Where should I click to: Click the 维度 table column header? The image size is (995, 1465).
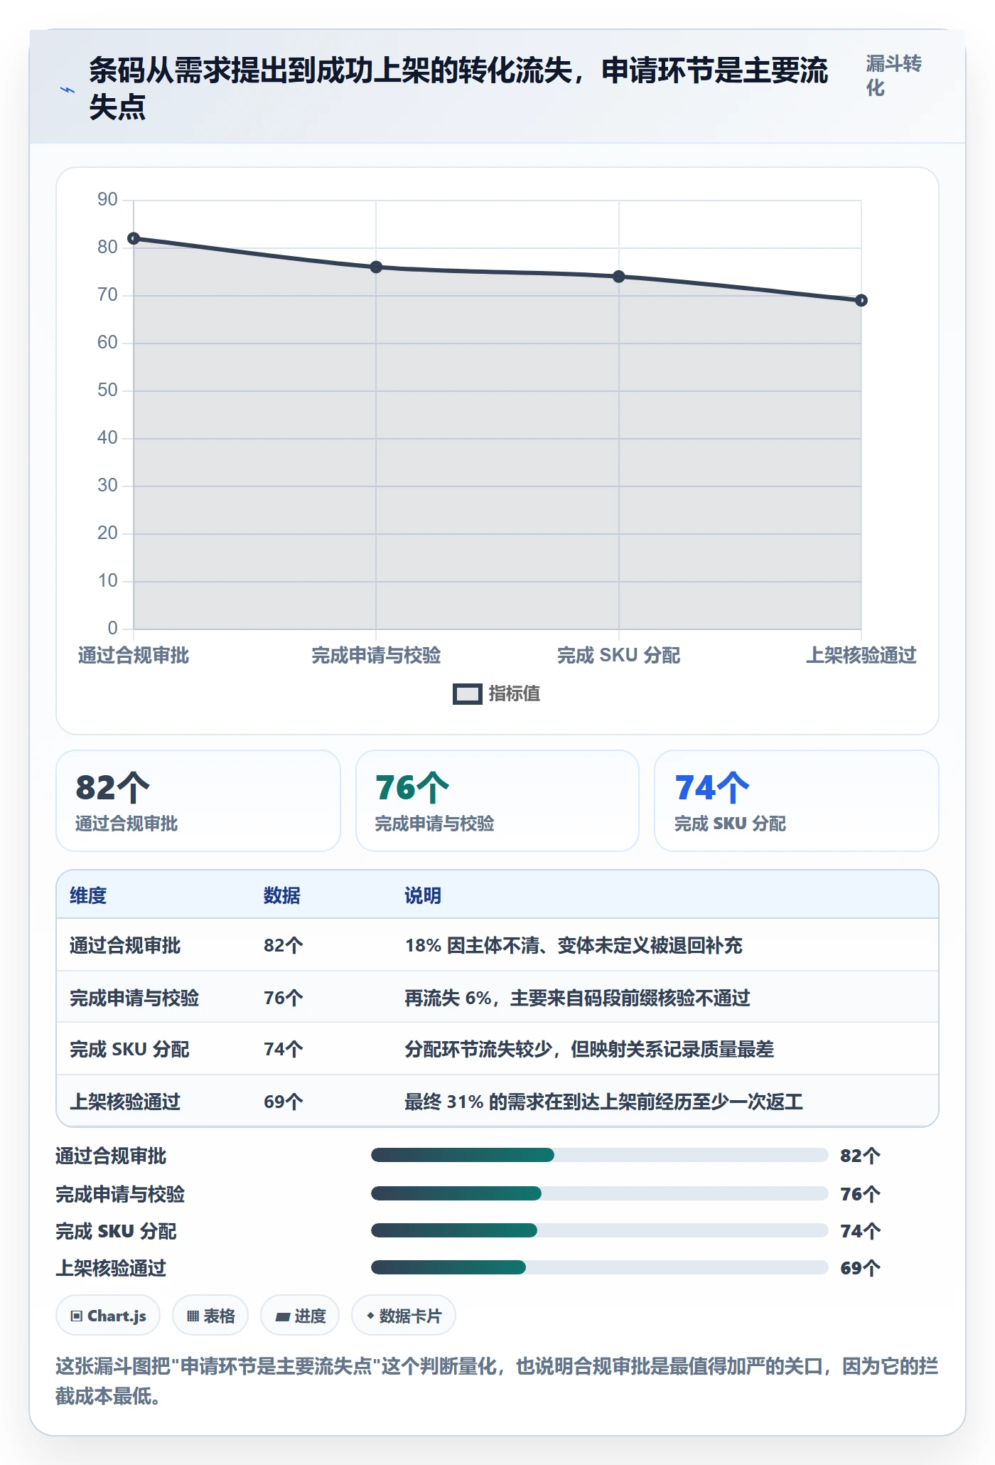(x=88, y=895)
